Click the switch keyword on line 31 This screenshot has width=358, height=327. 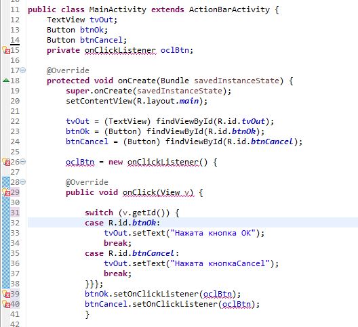[99, 213]
